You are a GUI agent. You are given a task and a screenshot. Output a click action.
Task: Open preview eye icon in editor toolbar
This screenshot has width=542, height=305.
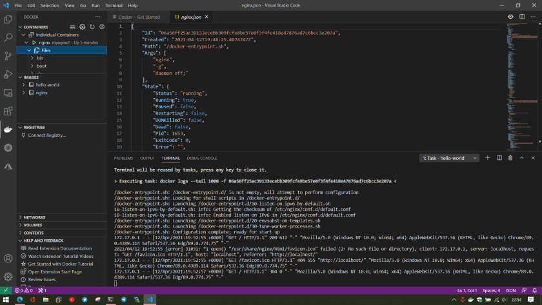pos(510,17)
